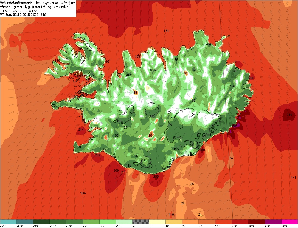Click the 75 value on the map
The height and width of the screenshot is (228, 298).
[x=92, y=75]
